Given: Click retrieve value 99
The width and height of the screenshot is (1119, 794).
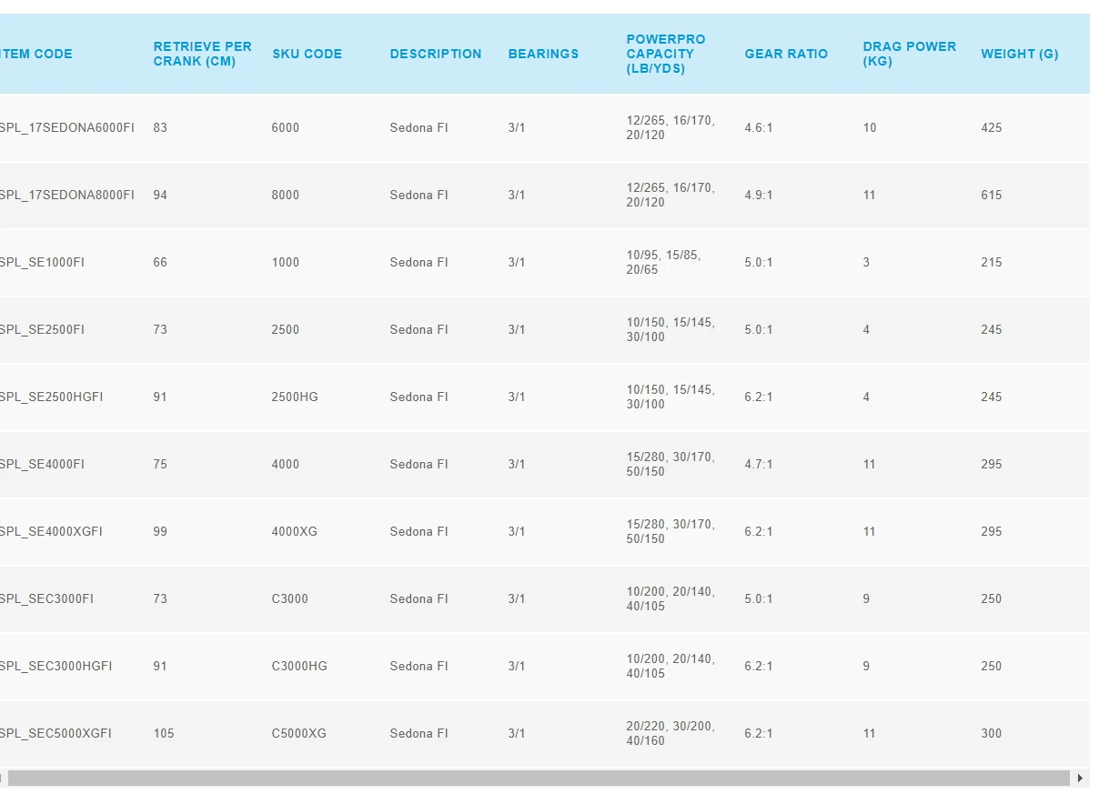Looking at the screenshot, I should (160, 531).
